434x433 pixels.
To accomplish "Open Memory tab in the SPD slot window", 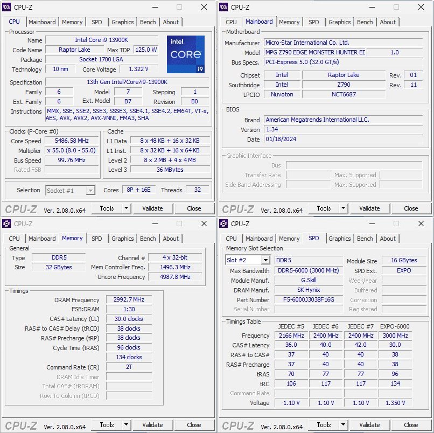I will click(x=289, y=239).
